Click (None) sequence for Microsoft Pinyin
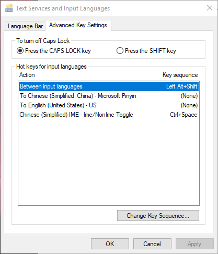 [189, 96]
